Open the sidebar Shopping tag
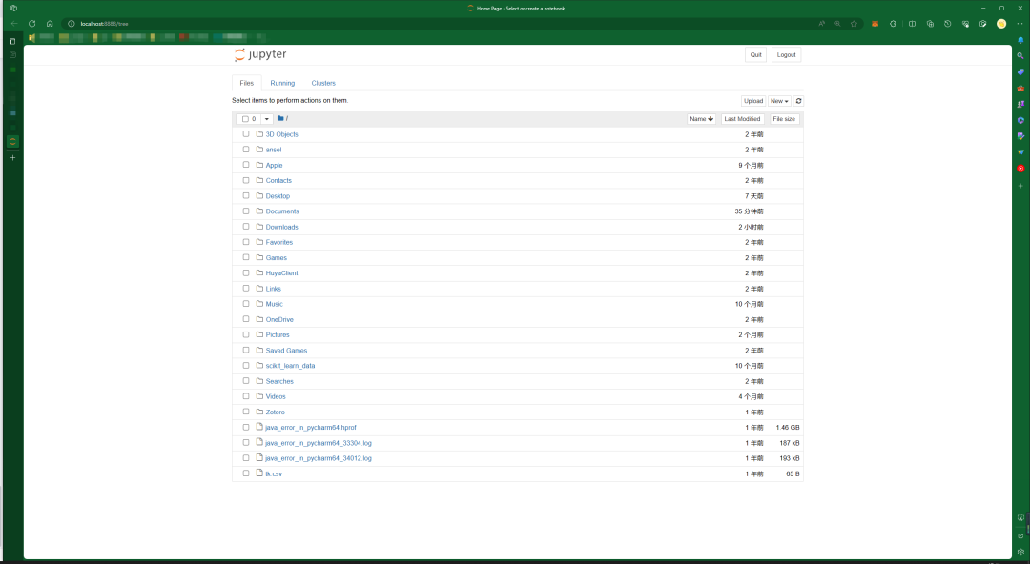1030x564 pixels. (x=1020, y=72)
